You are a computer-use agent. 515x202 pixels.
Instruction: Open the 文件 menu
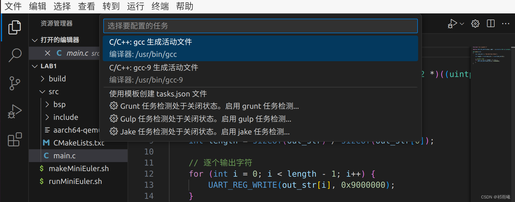pos(13,6)
